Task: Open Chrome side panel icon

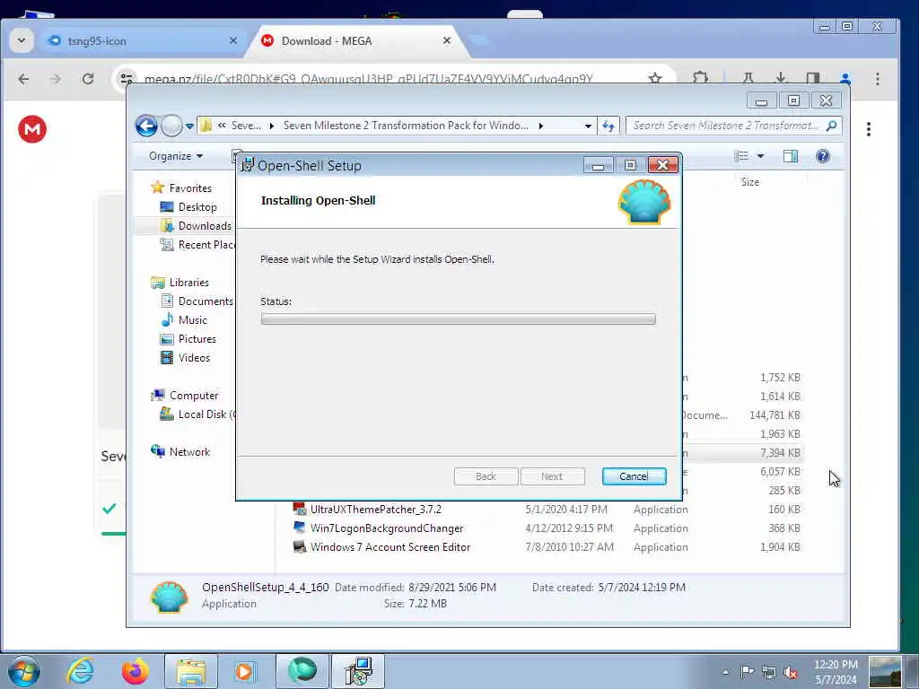Action: (812, 79)
